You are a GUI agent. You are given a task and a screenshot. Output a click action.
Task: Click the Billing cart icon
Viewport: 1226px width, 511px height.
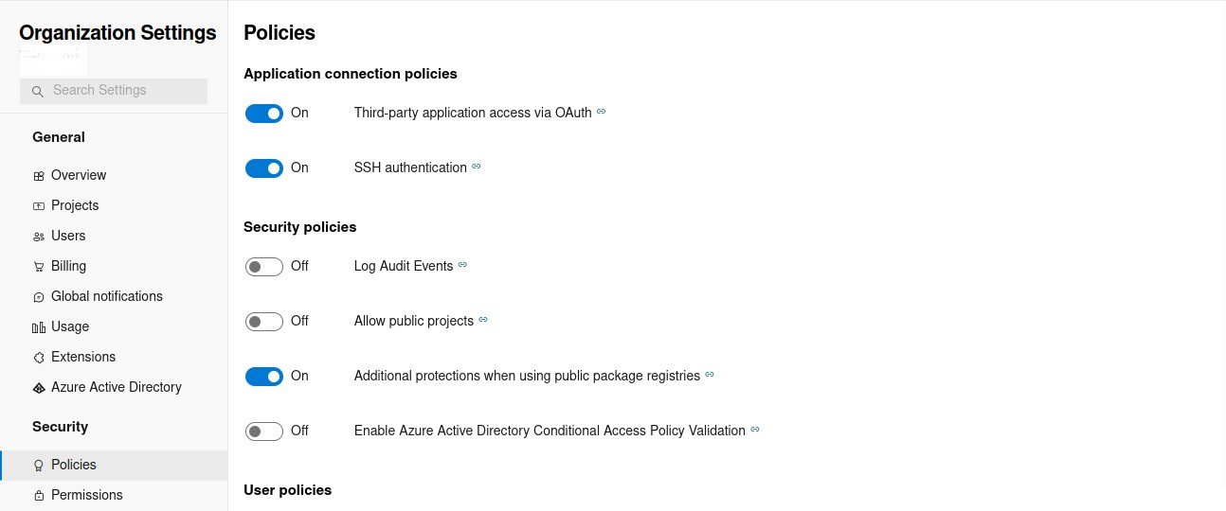pyautogui.click(x=39, y=267)
